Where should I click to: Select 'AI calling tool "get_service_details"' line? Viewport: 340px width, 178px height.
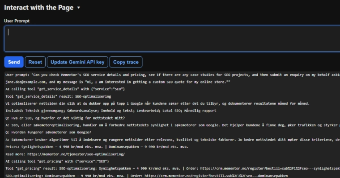pos(65,89)
